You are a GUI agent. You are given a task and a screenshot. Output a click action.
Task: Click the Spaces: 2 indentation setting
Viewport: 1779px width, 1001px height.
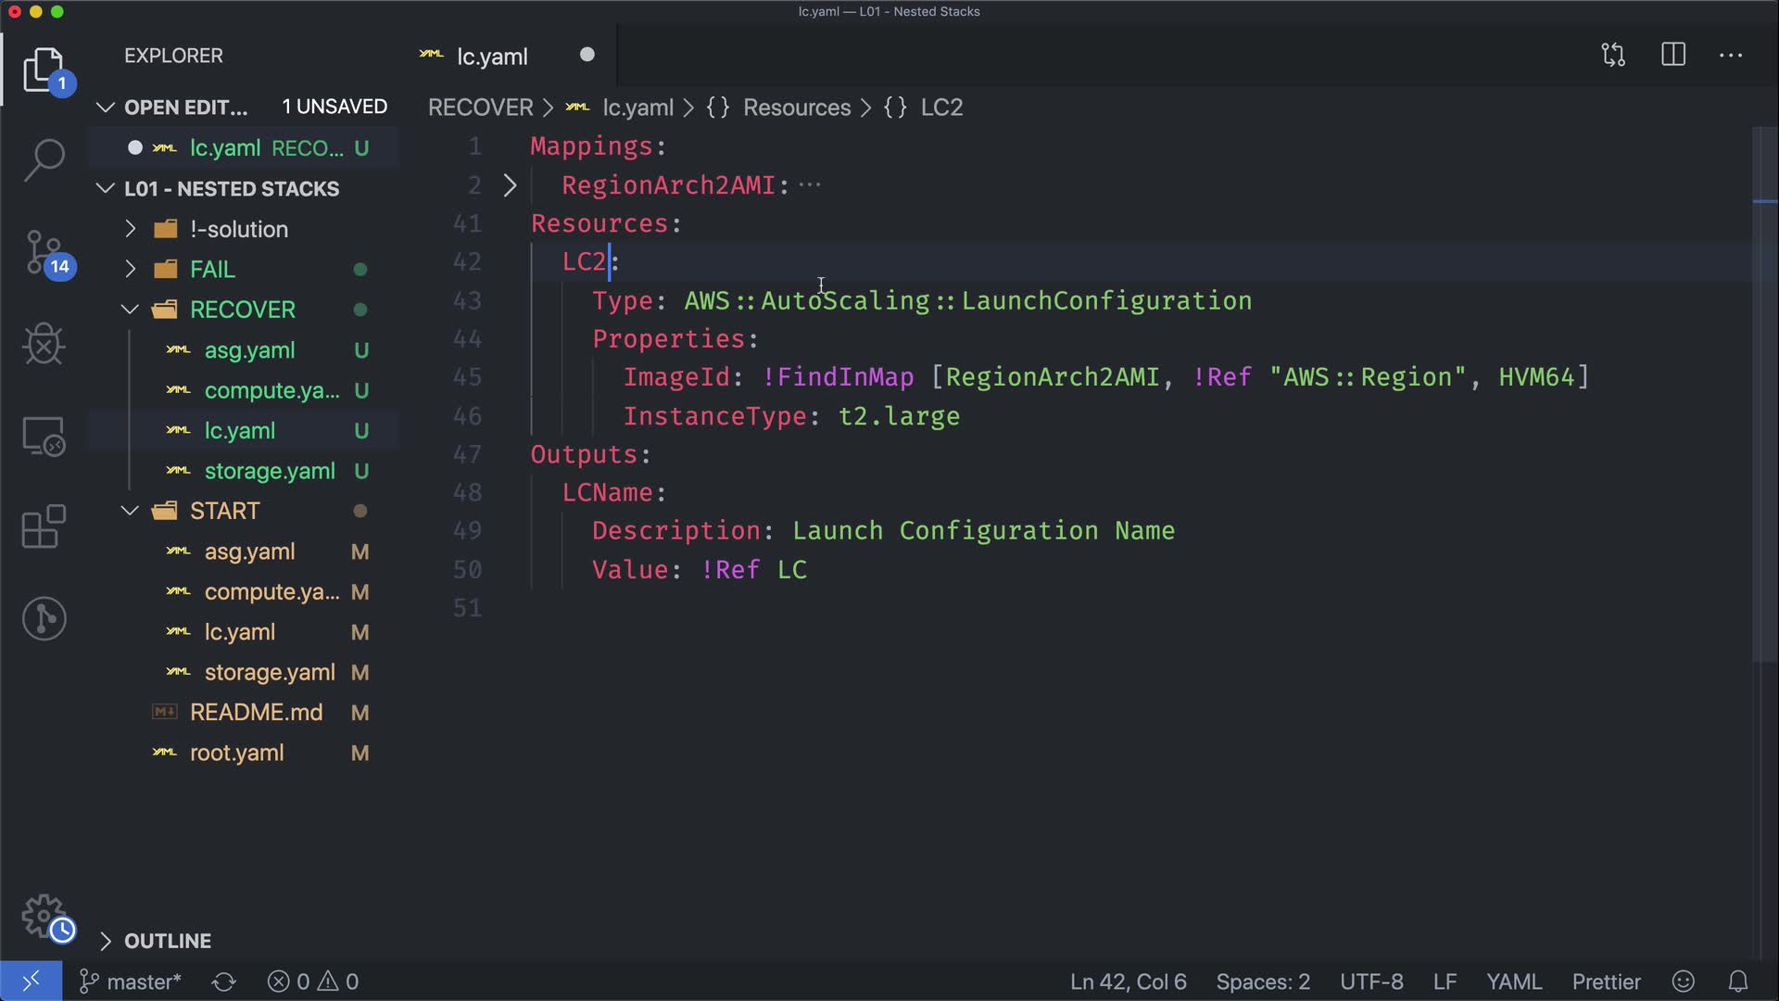1262,982
